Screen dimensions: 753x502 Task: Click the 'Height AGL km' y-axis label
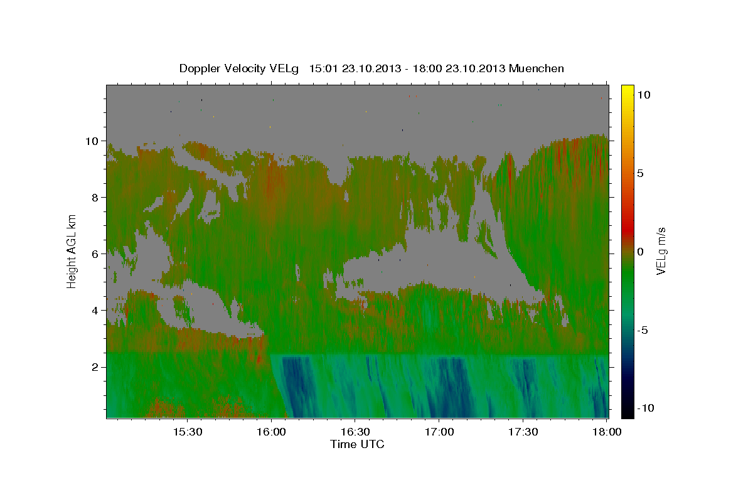pyautogui.click(x=72, y=250)
